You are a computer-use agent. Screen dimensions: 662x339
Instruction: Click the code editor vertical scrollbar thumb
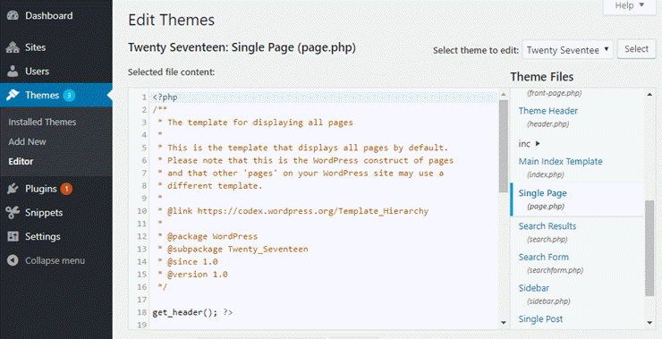tap(504, 146)
